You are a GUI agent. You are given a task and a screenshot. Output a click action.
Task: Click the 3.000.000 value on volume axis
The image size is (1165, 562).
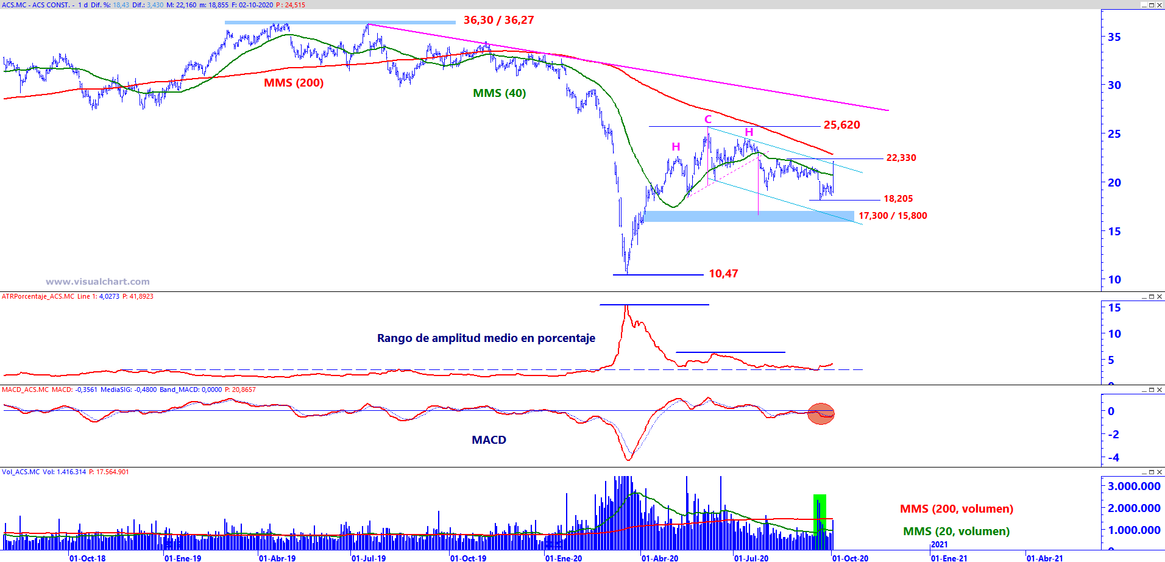[1134, 486]
